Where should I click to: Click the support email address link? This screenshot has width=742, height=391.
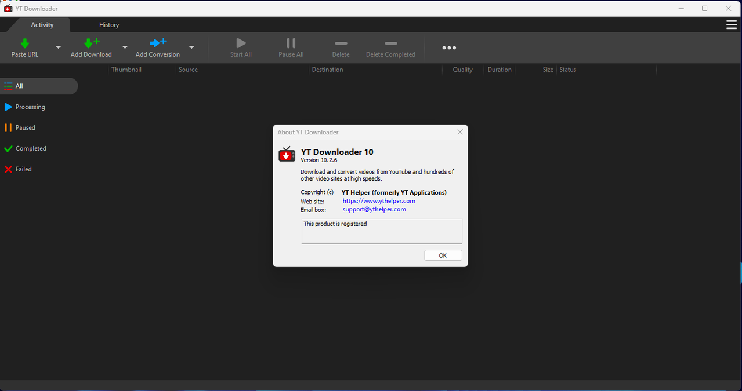point(374,209)
